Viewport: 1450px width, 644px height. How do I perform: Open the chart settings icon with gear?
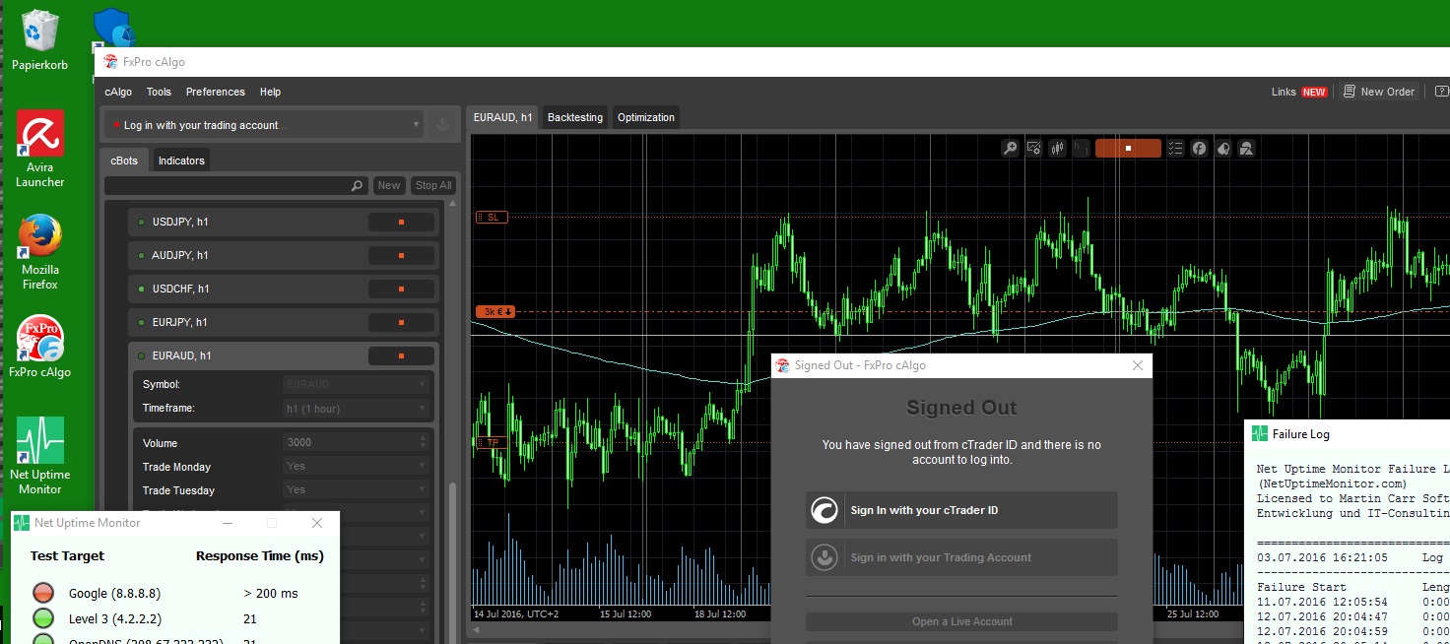coord(1034,149)
